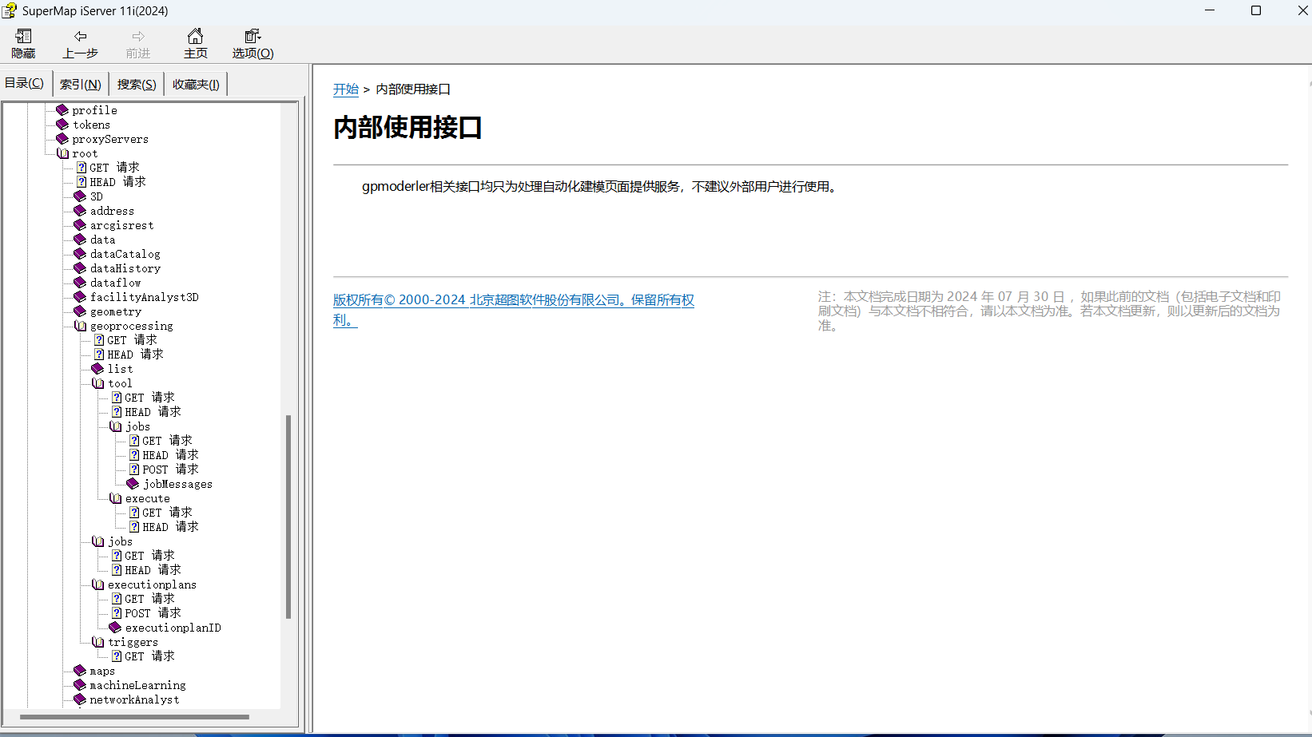Open the Options 选项(O) menu
This screenshot has width=1312, height=737.
pos(252,44)
